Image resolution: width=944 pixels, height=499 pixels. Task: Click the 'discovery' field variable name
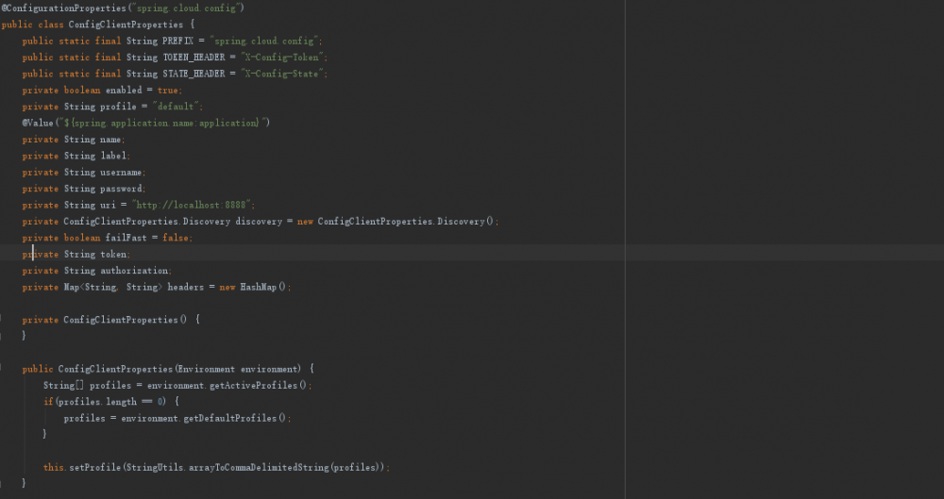[259, 222]
